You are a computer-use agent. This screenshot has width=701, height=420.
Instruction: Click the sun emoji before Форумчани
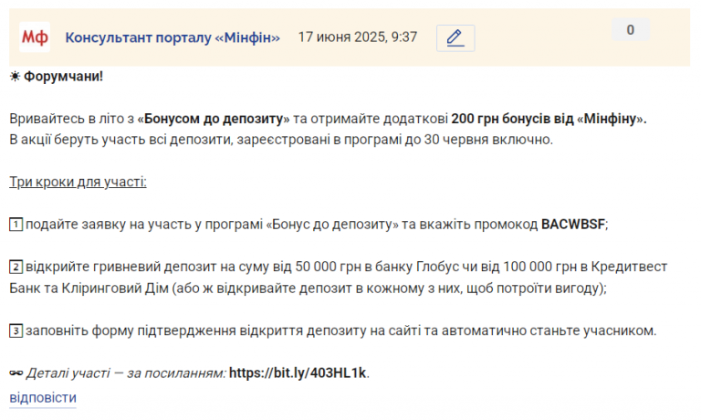point(15,76)
